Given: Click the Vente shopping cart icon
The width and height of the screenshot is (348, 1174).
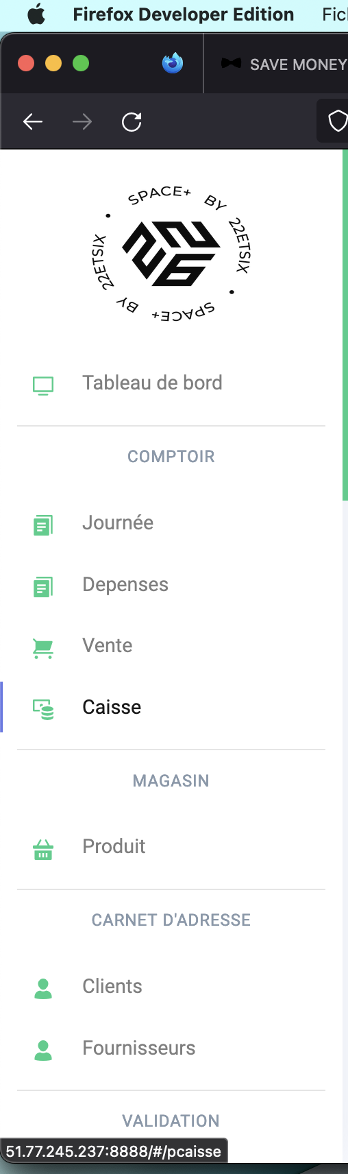Looking at the screenshot, I should tap(43, 648).
